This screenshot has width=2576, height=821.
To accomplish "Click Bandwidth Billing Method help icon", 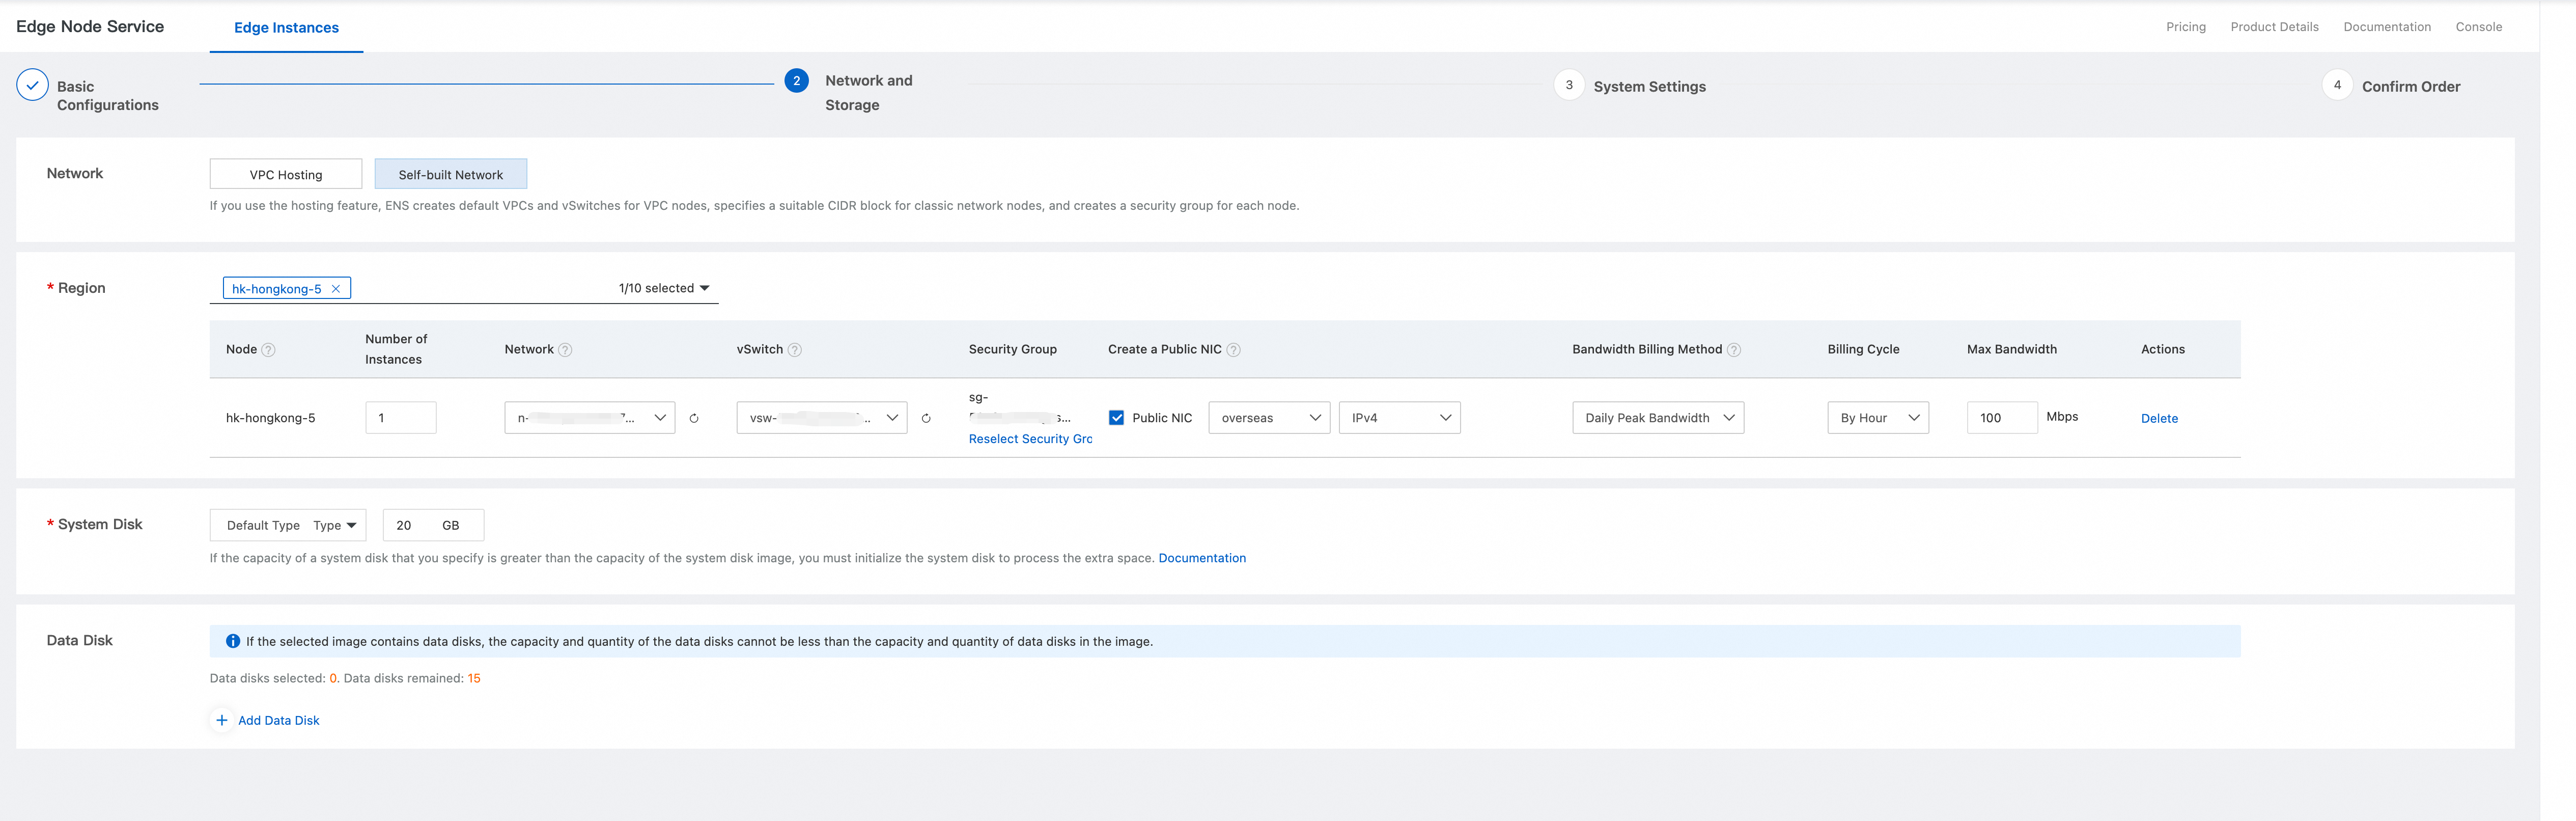I will [x=1734, y=350].
